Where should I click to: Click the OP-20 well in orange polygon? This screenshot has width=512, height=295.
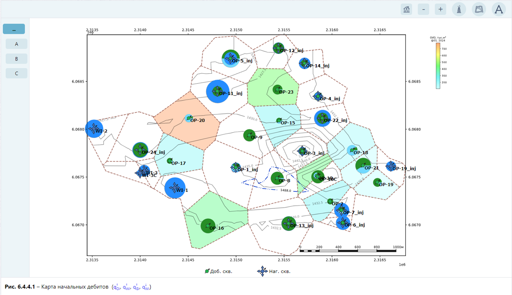pos(189,118)
